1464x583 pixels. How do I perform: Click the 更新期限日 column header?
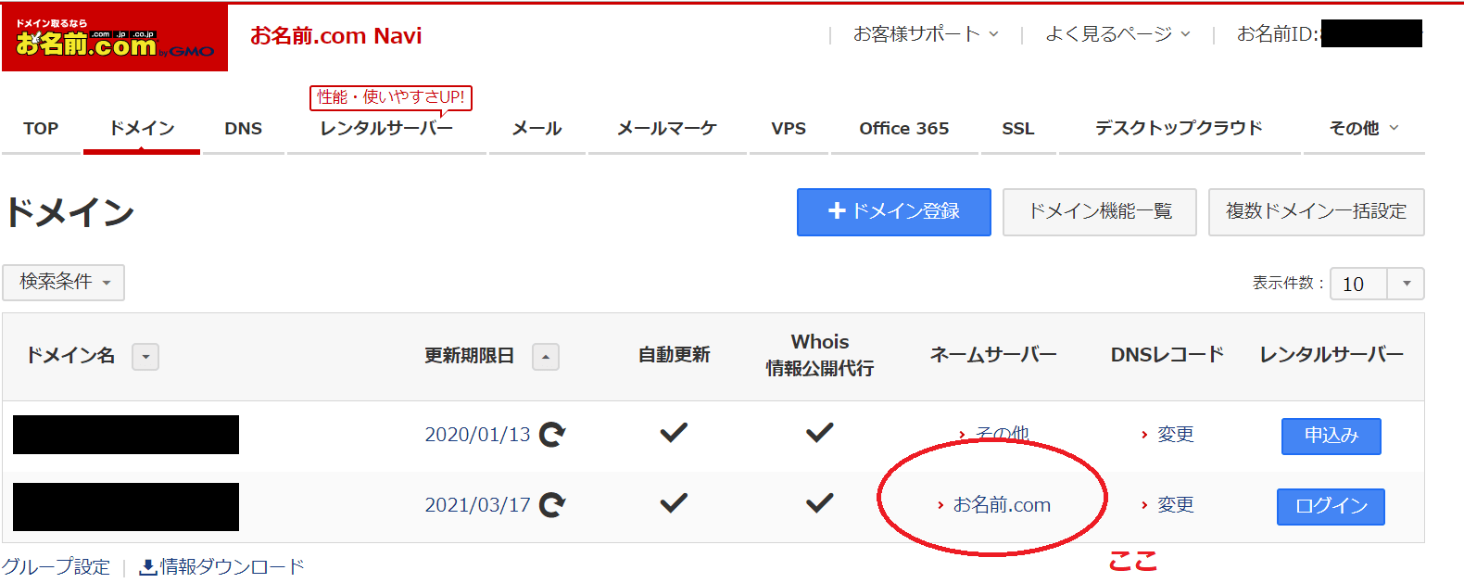(x=470, y=356)
